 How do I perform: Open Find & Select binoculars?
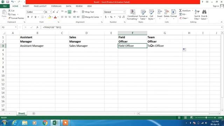click(204, 15)
